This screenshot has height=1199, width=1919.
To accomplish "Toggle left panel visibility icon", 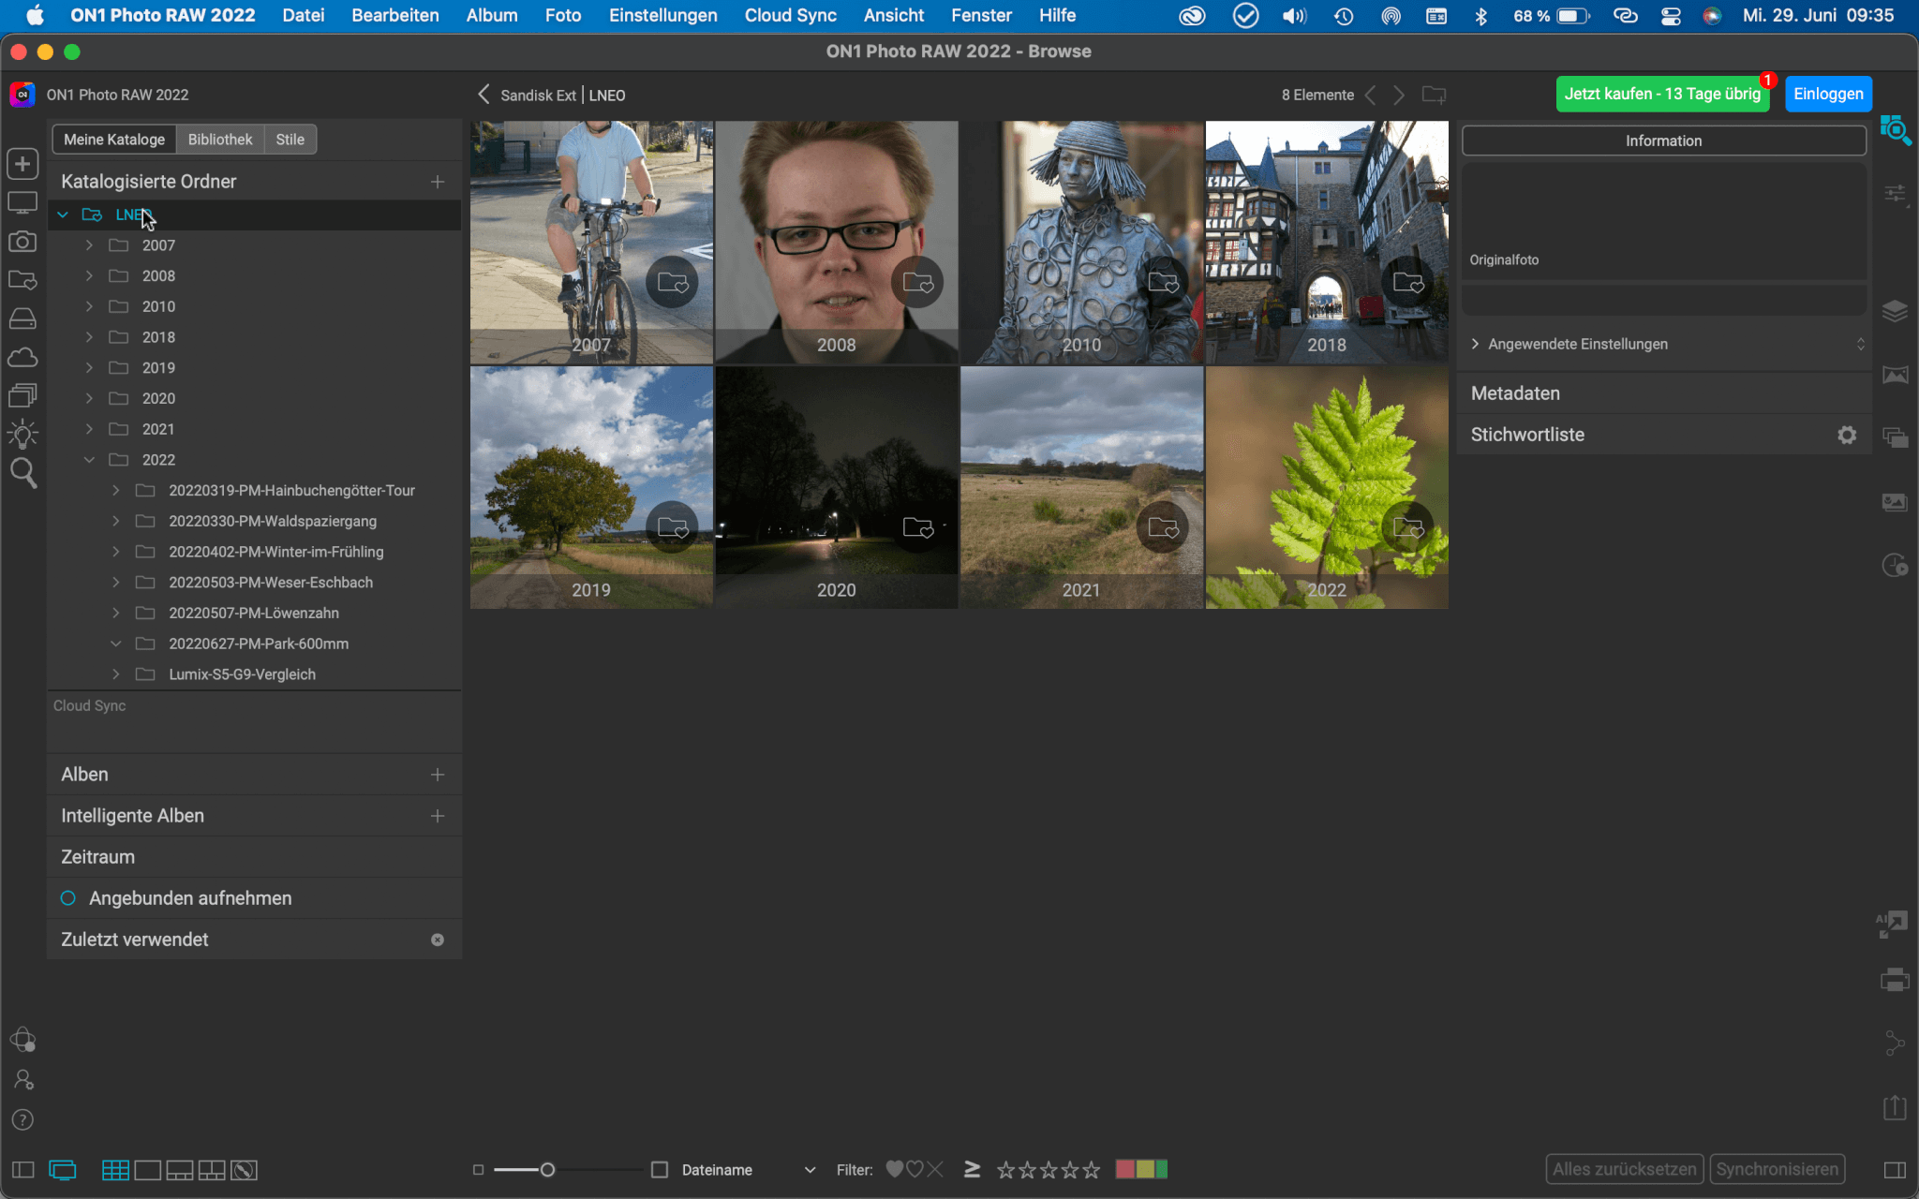I will tap(22, 1170).
